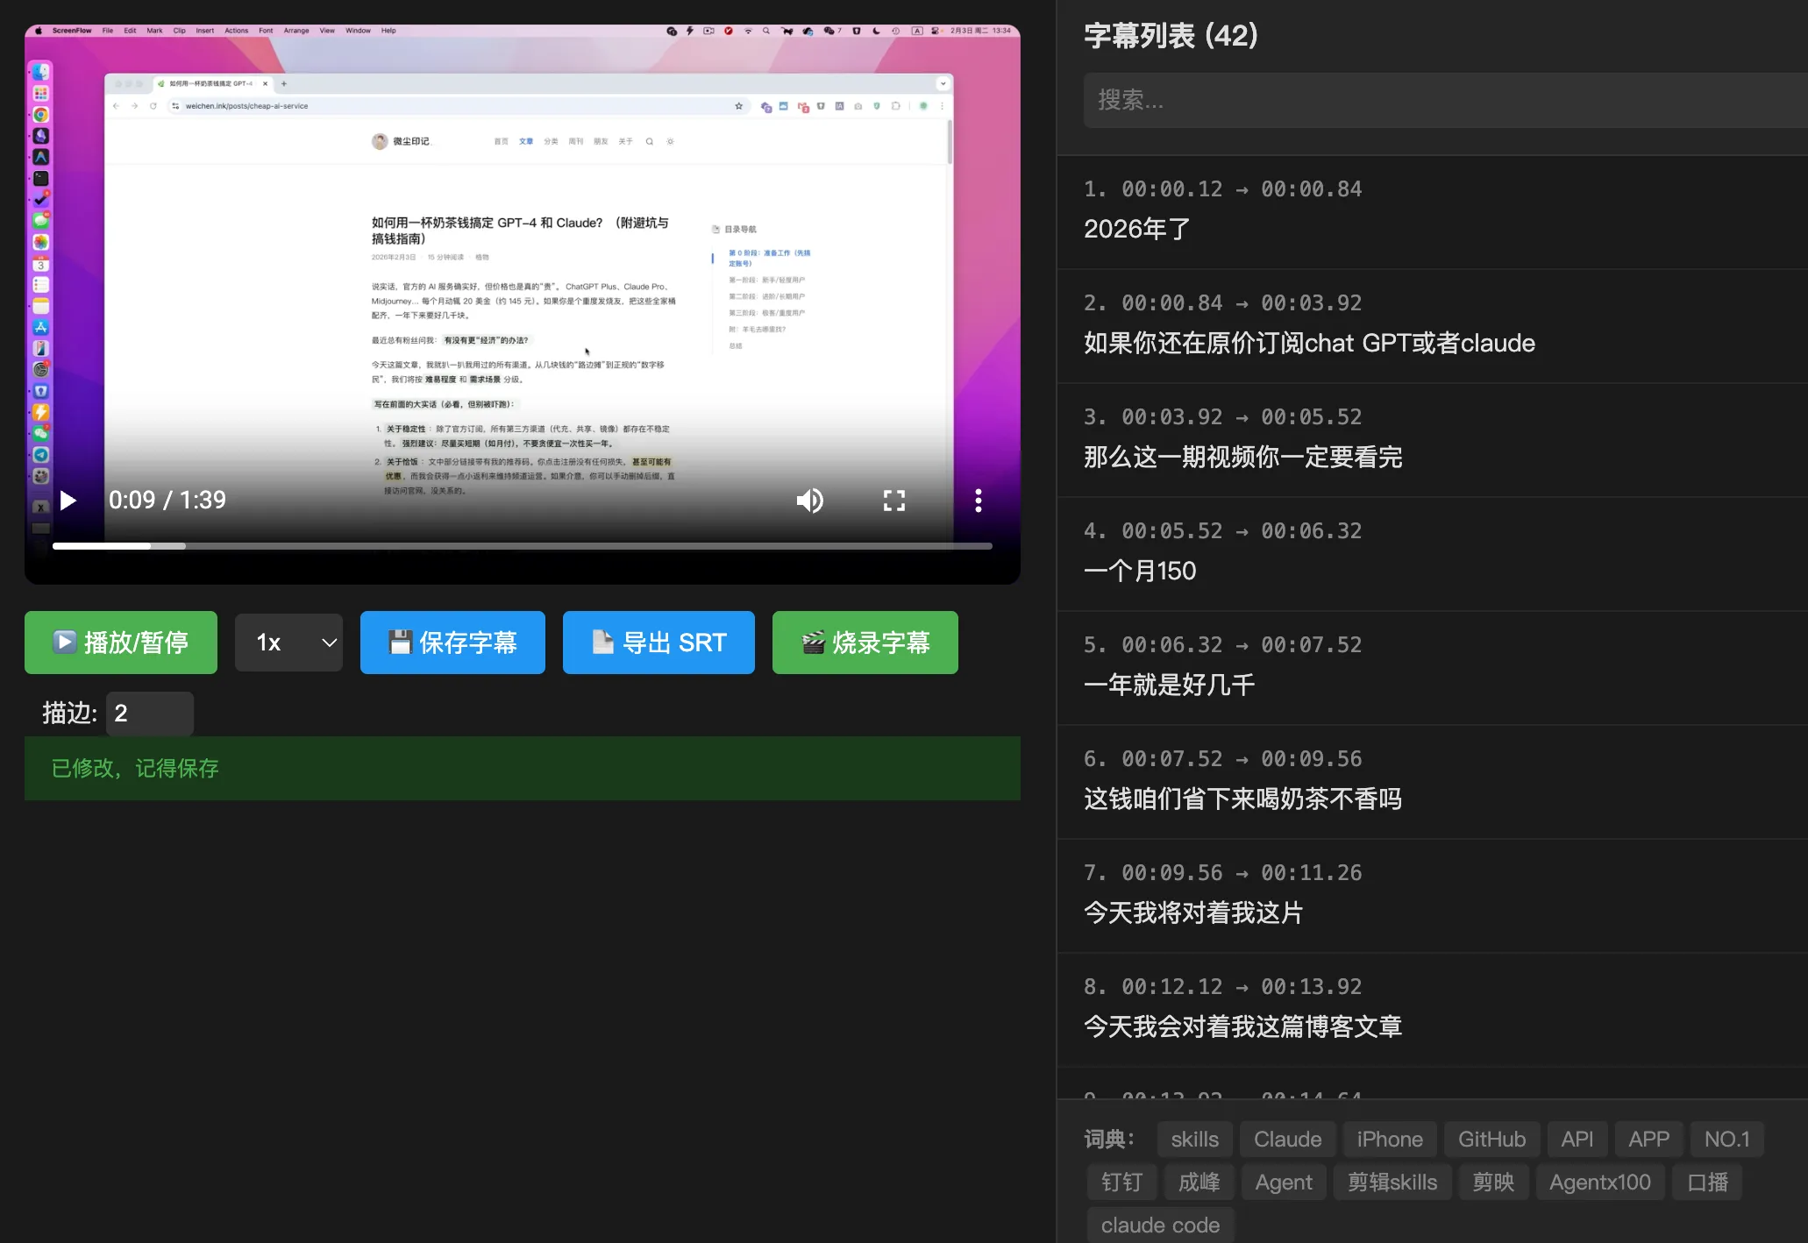Click the subtitle search input field
1808x1243 pixels.
(1438, 100)
